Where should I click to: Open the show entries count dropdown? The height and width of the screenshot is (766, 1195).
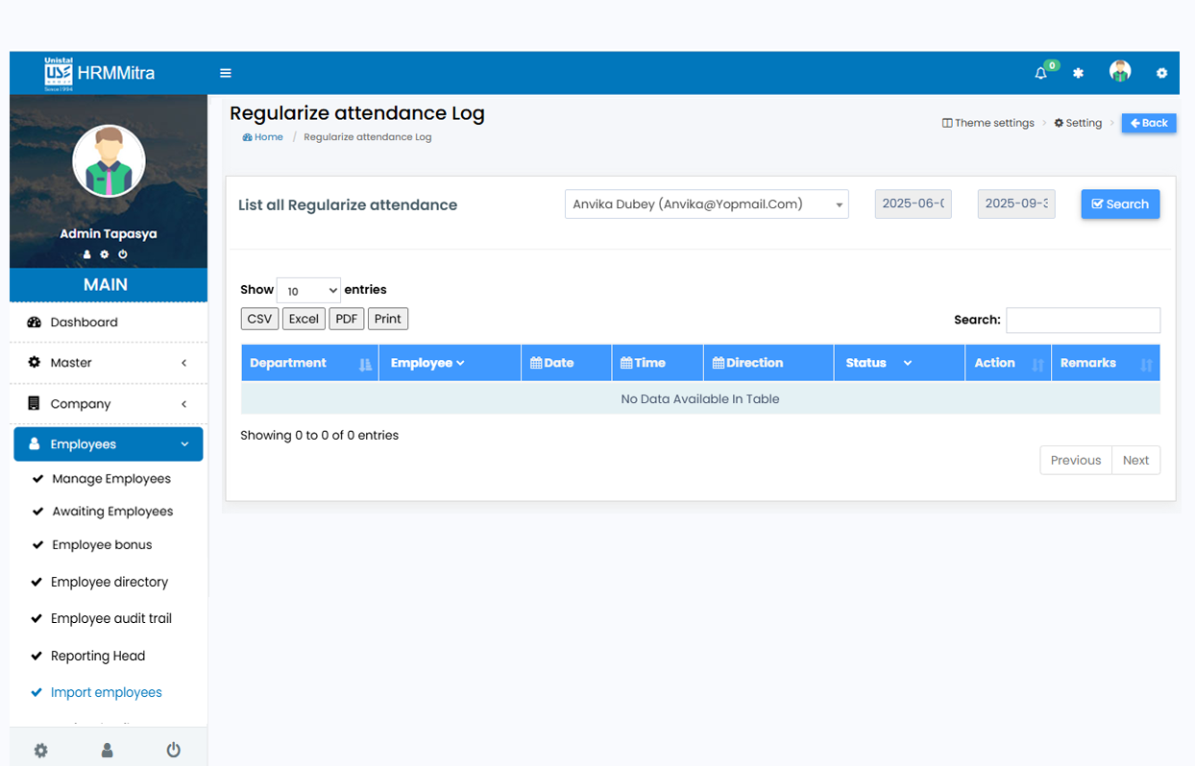pos(308,291)
